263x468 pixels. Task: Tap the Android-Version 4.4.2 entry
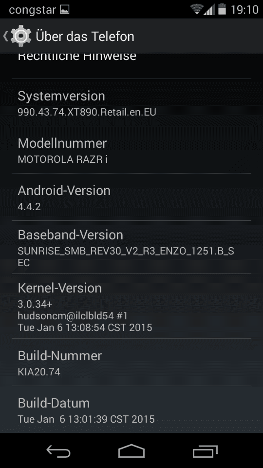(x=131, y=197)
